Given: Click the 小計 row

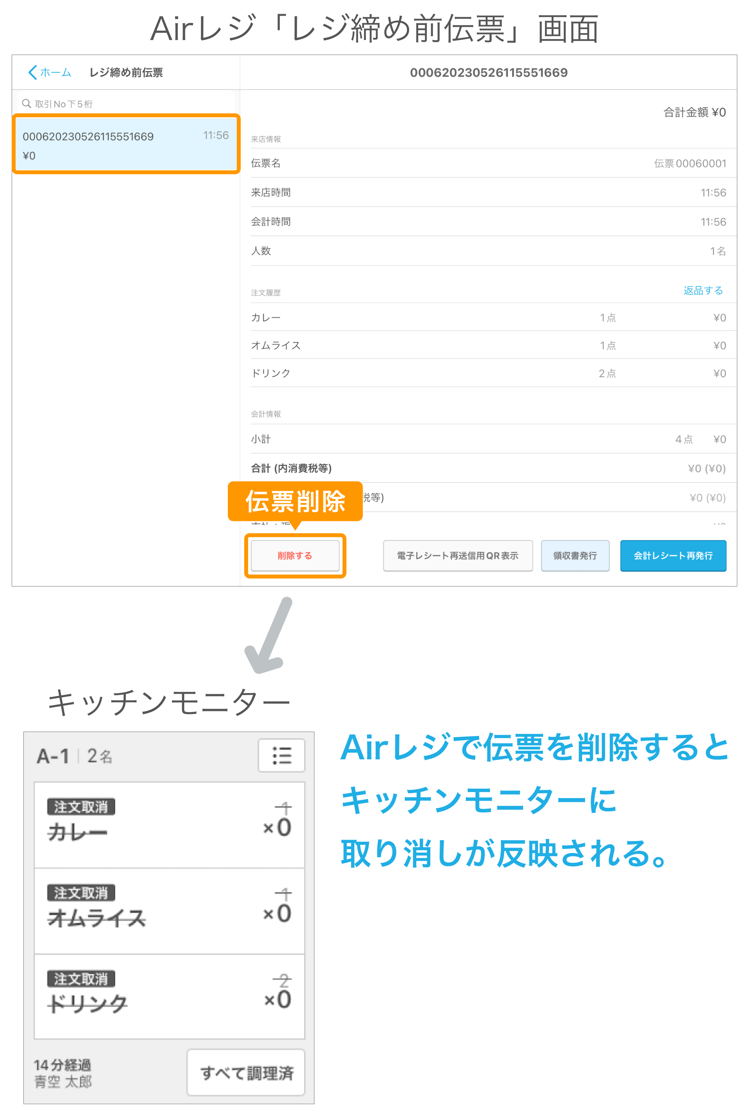Looking at the screenshot, I should 493,439.
